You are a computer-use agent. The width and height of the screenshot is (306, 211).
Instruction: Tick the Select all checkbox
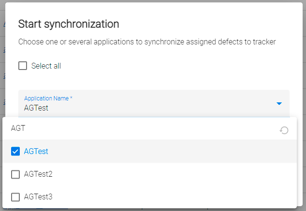pos(23,66)
